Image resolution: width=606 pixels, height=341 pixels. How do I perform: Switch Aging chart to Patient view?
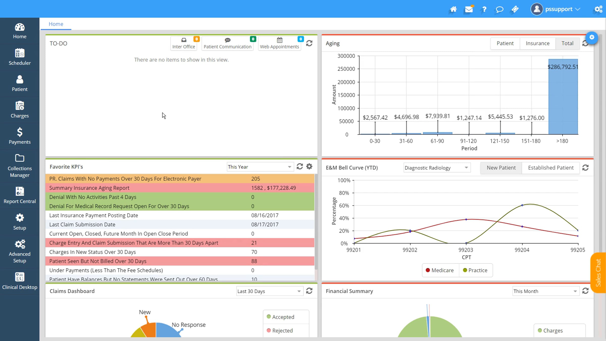click(505, 43)
